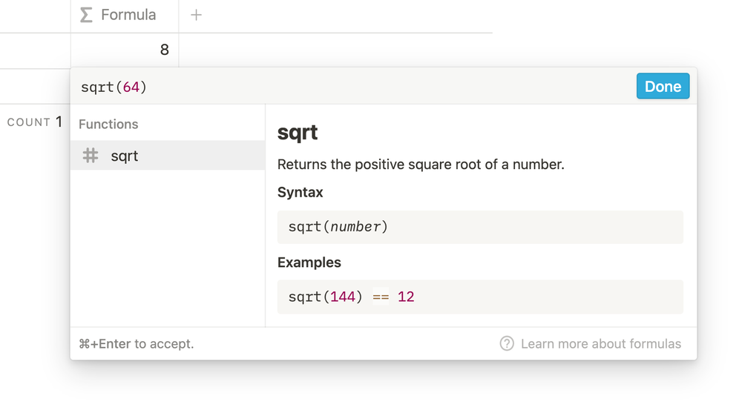
Task: Click the square root description text
Action: point(421,165)
